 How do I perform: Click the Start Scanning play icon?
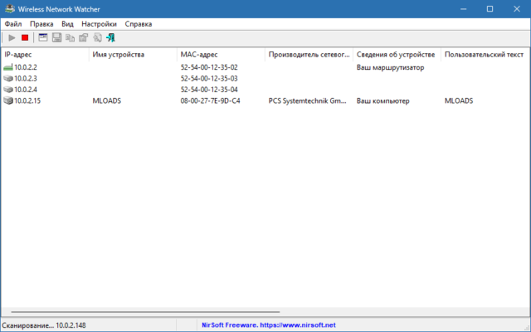[x=12, y=37]
